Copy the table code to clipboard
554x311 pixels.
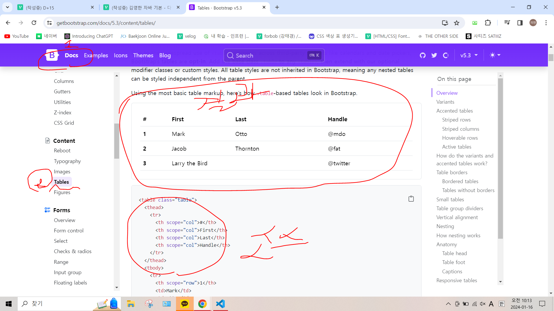(x=411, y=199)
